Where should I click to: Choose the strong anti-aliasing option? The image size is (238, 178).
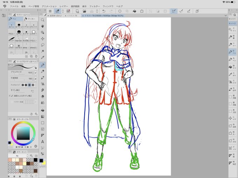point(33,85)
